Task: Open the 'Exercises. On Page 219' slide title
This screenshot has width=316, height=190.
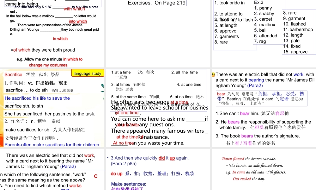Action: point(156,3)
